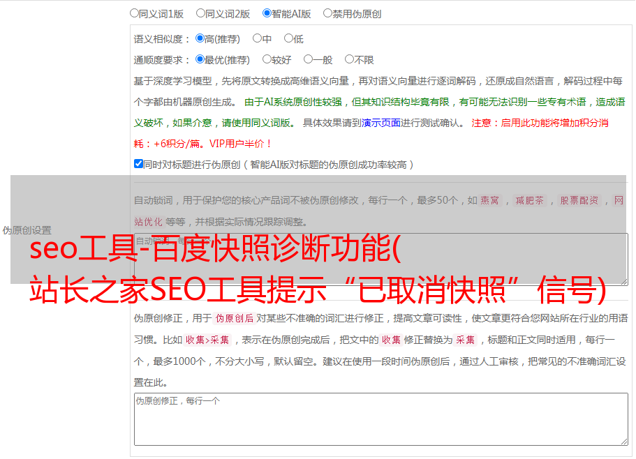Toggle the 同时对标题进行伪原创 checkbox
Screen dimensions: 636x459
[x=138, y=165]
